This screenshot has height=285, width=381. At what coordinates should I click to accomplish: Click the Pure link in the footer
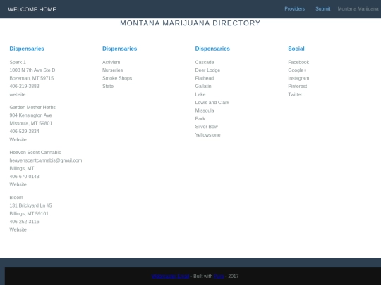[x=219, y=276]
